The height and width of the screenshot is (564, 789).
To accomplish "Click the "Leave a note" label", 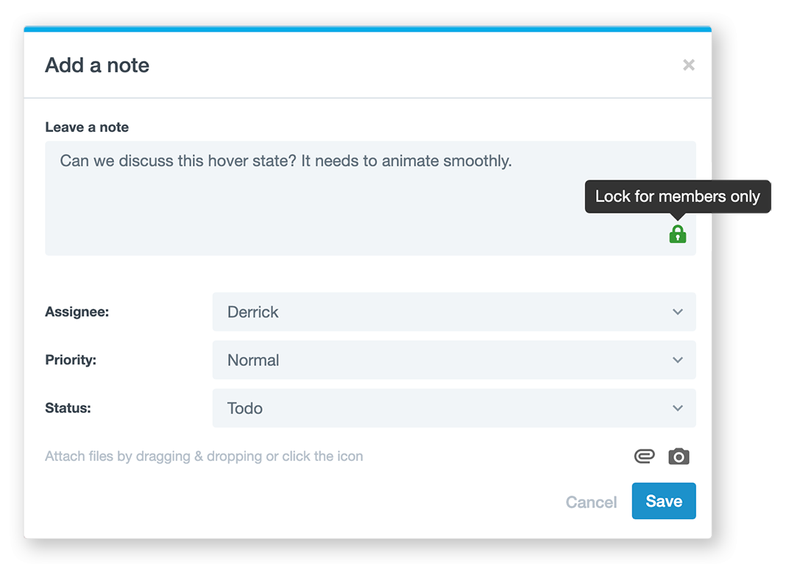I will pyautogui.click(x=87, y=127).
